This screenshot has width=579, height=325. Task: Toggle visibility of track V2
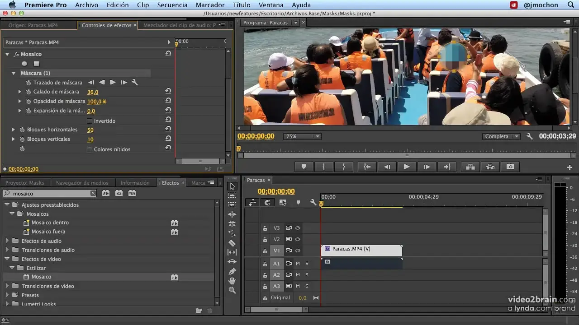(x=298, y=239)
